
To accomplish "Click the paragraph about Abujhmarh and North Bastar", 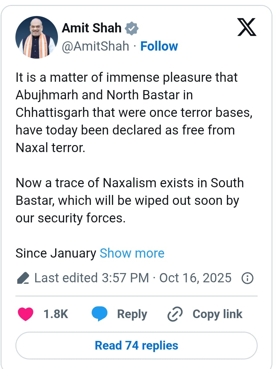I will [134, 113].
